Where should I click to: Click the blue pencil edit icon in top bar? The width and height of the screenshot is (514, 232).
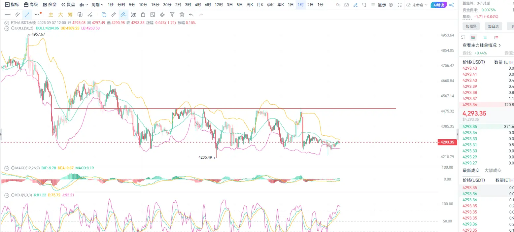click(x=355, y=5)
